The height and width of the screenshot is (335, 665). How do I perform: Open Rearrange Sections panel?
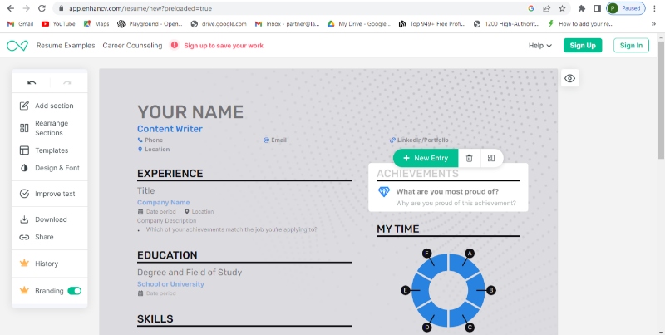click(50, 128)
